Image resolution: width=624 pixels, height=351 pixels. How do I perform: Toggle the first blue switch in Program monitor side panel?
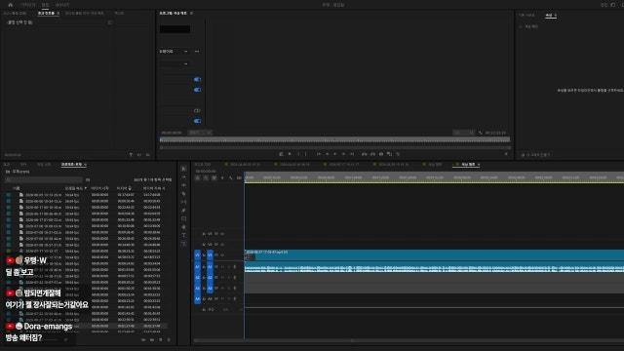tap(197, 80)
